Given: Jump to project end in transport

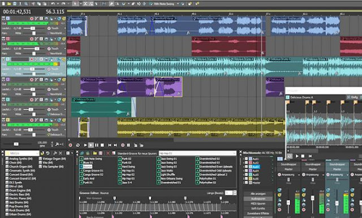Looking at the screenshot, I should point(115,145).
